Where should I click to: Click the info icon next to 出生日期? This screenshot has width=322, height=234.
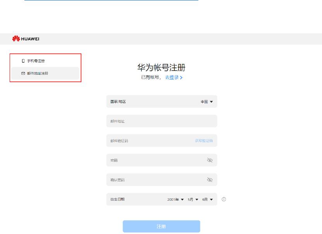pyautogui.click(x=224, y=199)
